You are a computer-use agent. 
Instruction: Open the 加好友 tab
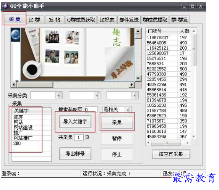pyautogui.click(x=107, y=20)
